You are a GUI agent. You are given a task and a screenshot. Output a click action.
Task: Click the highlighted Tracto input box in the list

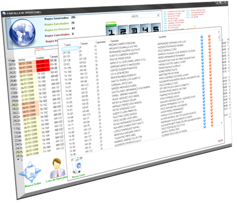point(70,49)
